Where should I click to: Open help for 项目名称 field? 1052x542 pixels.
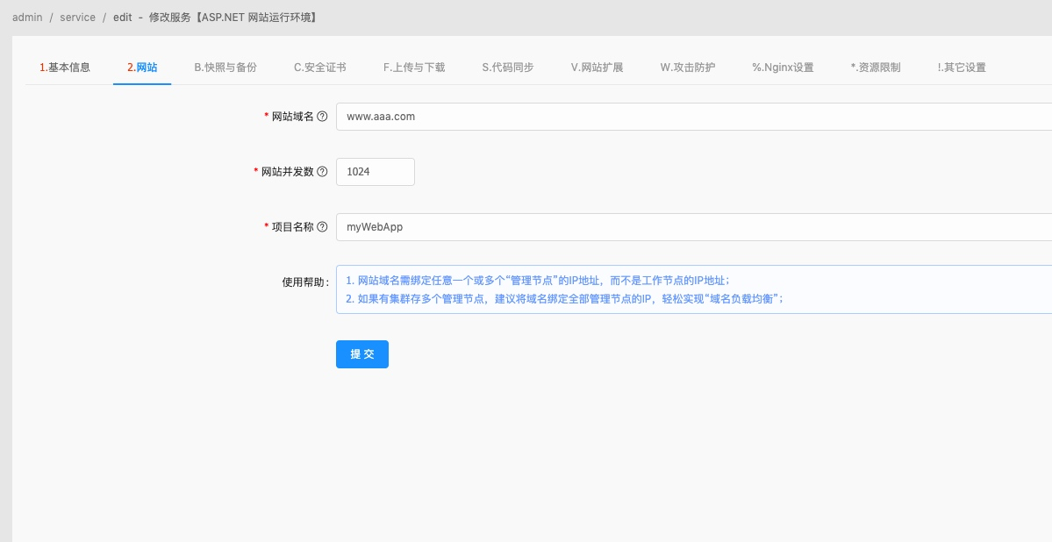tap(324, 227)
